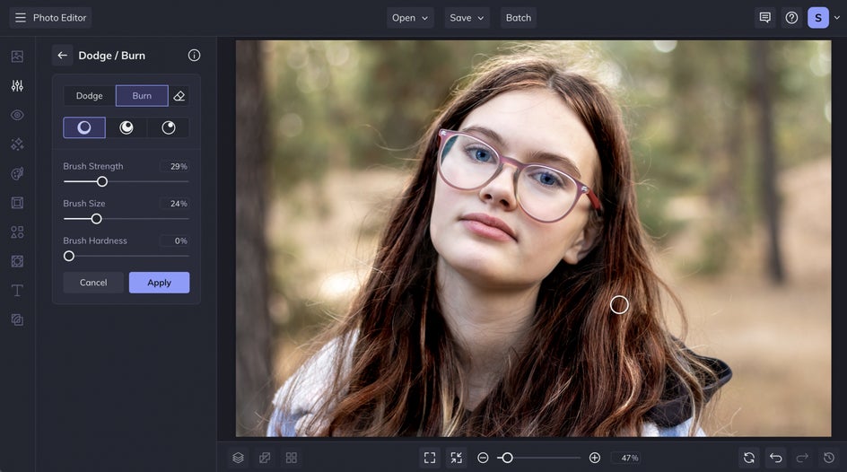Expand the Save dropdown menu
The image size is (847, 472).
pos(467,18)
